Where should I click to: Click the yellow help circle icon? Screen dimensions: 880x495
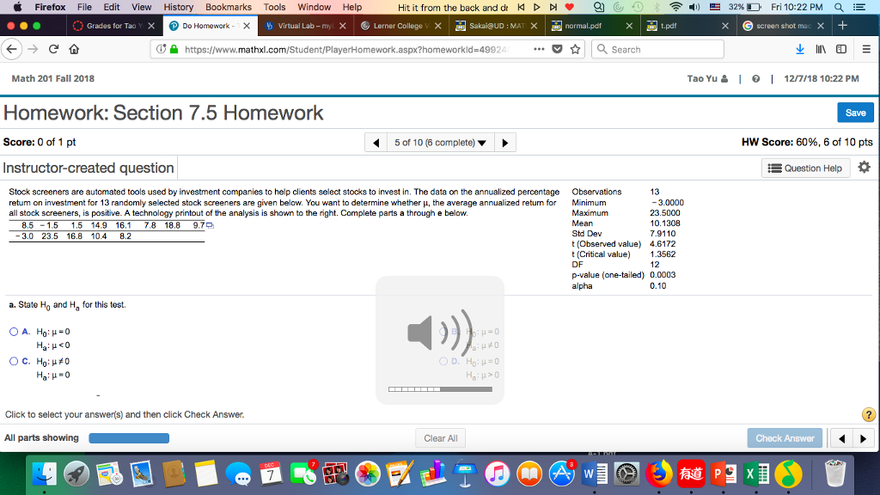[x=868, y=415]
